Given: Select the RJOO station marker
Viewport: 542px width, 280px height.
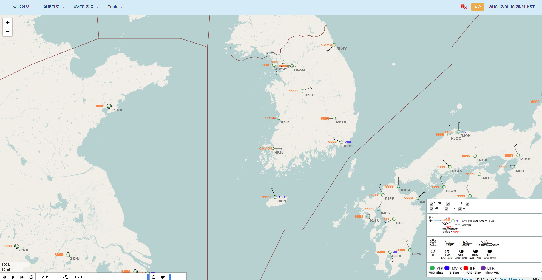Looking at the screenshot, I should tap(518, 155).
